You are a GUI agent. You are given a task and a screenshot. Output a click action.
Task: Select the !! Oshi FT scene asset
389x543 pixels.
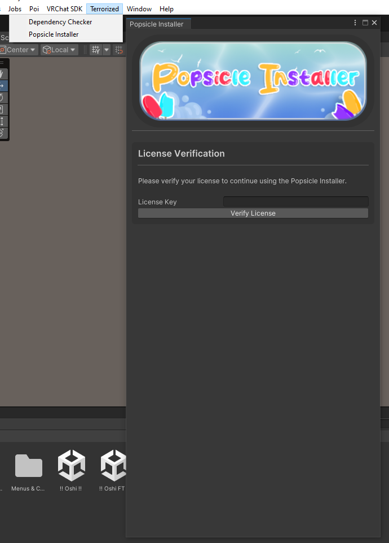(x=113, y=470)
